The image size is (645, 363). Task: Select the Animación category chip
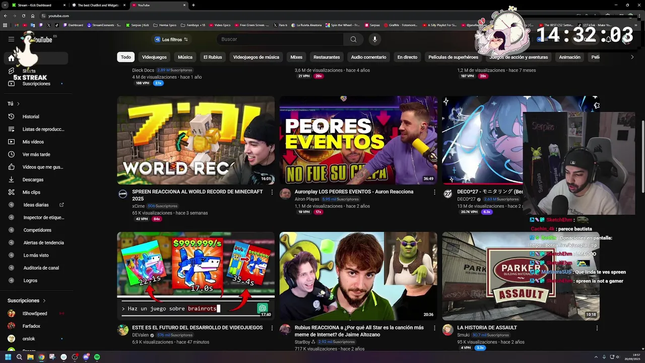point(569,57)
